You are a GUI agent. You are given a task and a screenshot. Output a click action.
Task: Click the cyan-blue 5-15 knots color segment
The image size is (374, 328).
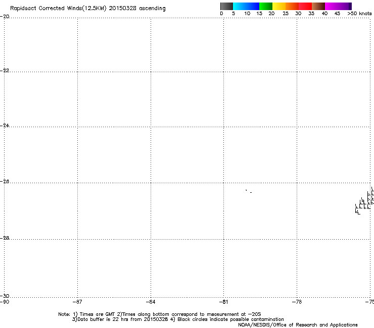(246, 6)
